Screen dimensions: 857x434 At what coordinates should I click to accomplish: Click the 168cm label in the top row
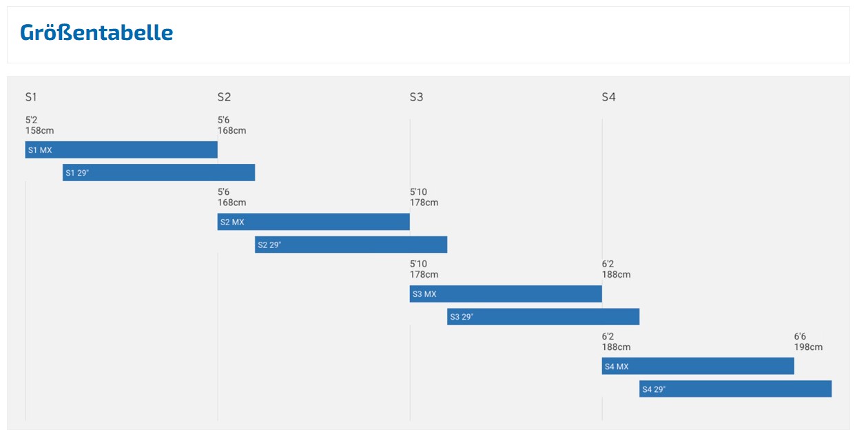coord(231,131)
